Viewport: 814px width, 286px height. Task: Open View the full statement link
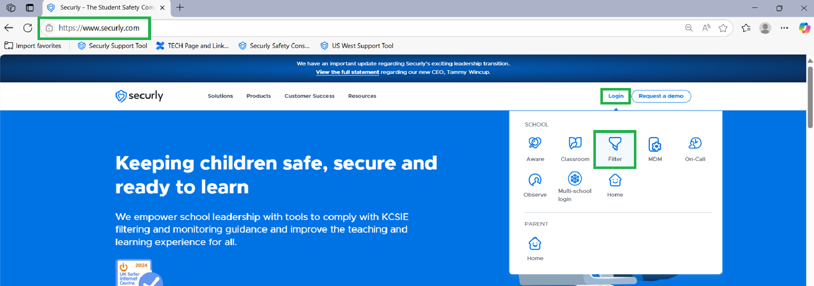click(347, 72)
